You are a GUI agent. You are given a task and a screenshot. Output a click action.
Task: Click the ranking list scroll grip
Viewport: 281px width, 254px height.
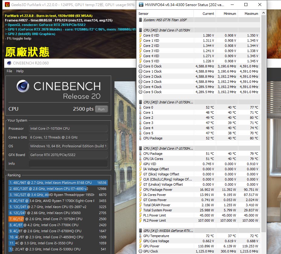[113, 194]
